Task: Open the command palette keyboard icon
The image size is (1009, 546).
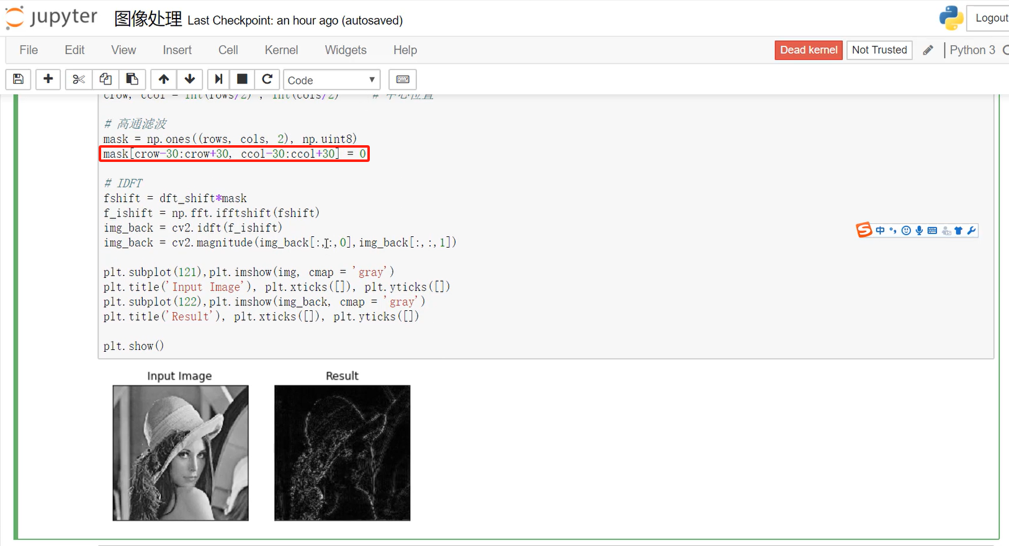Action: pyautogui.click(x=403, y=79)
